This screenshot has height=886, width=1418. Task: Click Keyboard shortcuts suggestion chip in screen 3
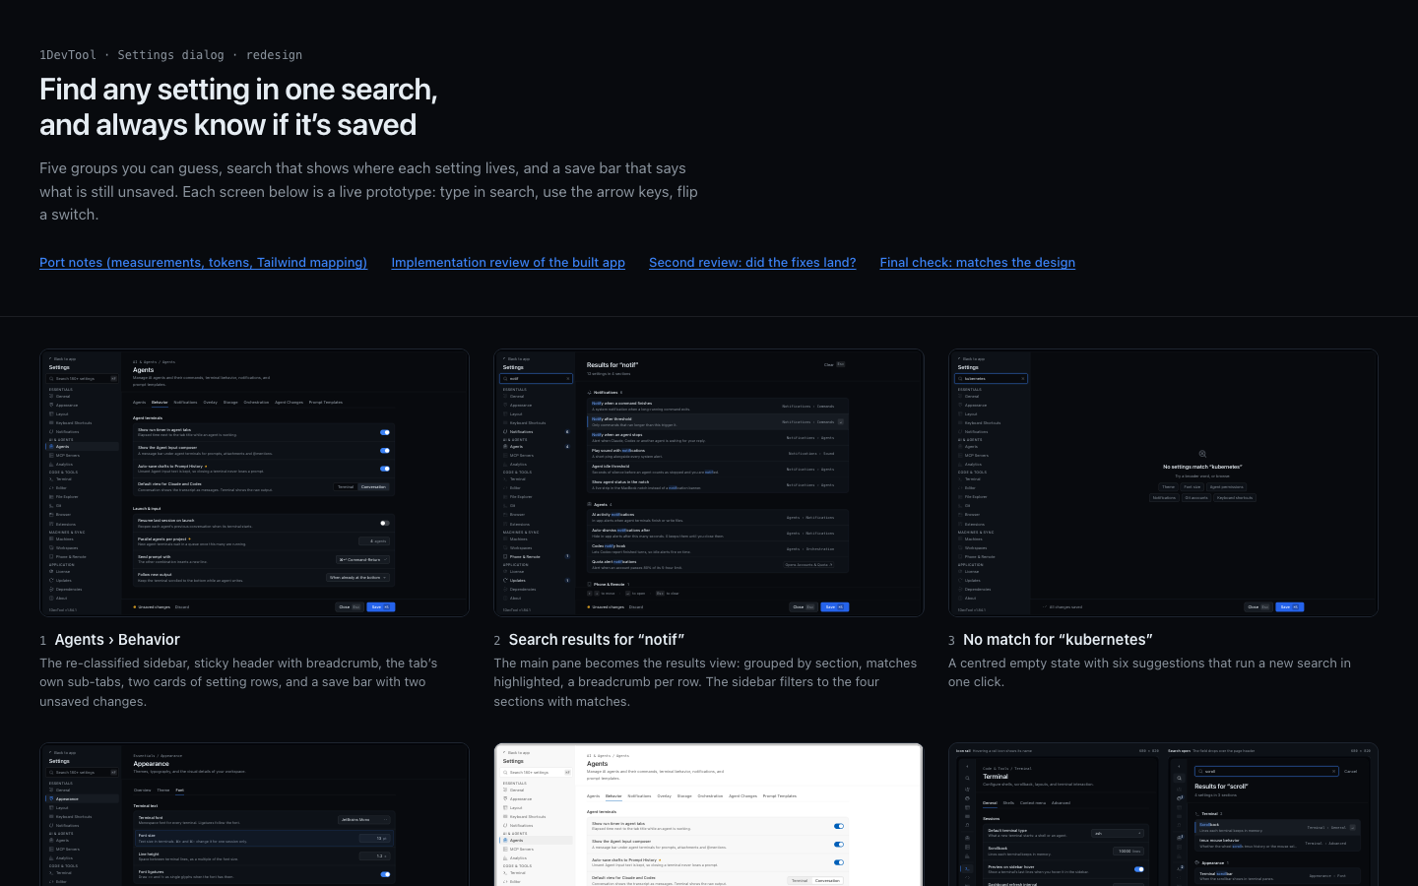coord(1235,497)
